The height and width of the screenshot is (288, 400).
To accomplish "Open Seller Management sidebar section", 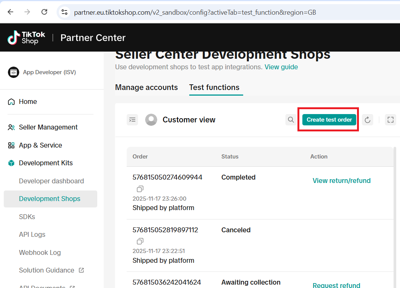I will click(48, 127).
